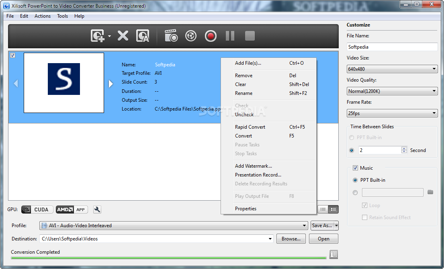Screen dimensions: 444x269
Task: Click the app icon in title bar
Action: (6, 6)
